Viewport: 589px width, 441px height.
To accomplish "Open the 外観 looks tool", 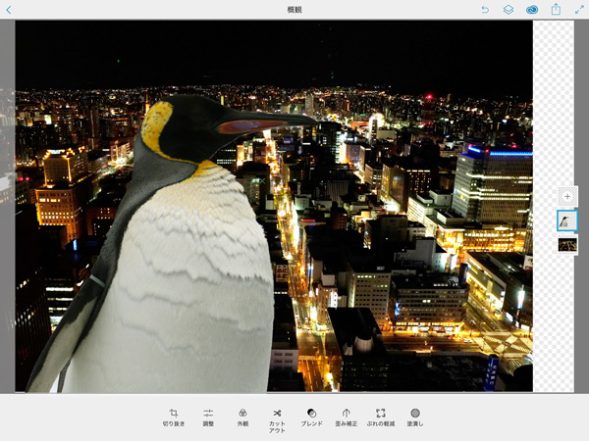I will point(242,417).
